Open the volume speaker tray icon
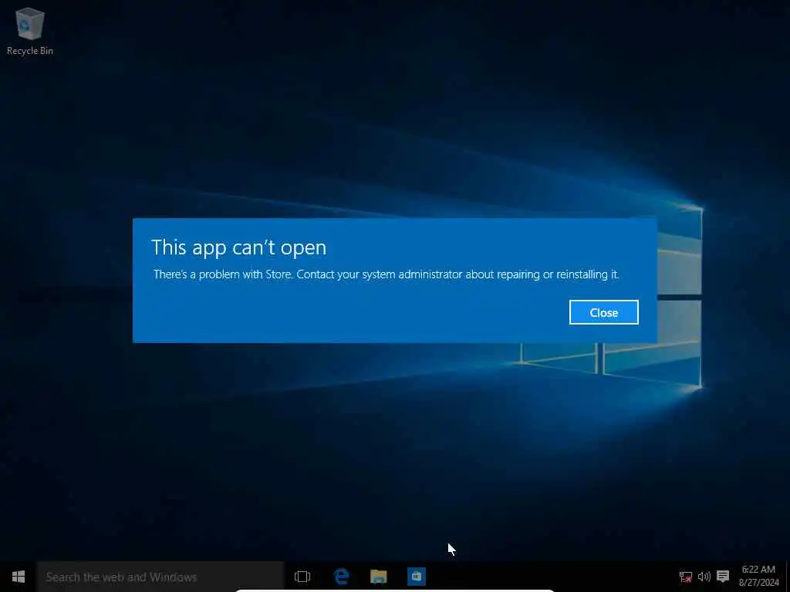This screenshot has width=790, height=592. [704, 577]
